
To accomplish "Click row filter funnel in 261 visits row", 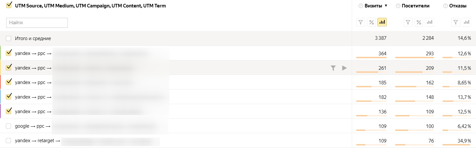I will pos(333,68).
